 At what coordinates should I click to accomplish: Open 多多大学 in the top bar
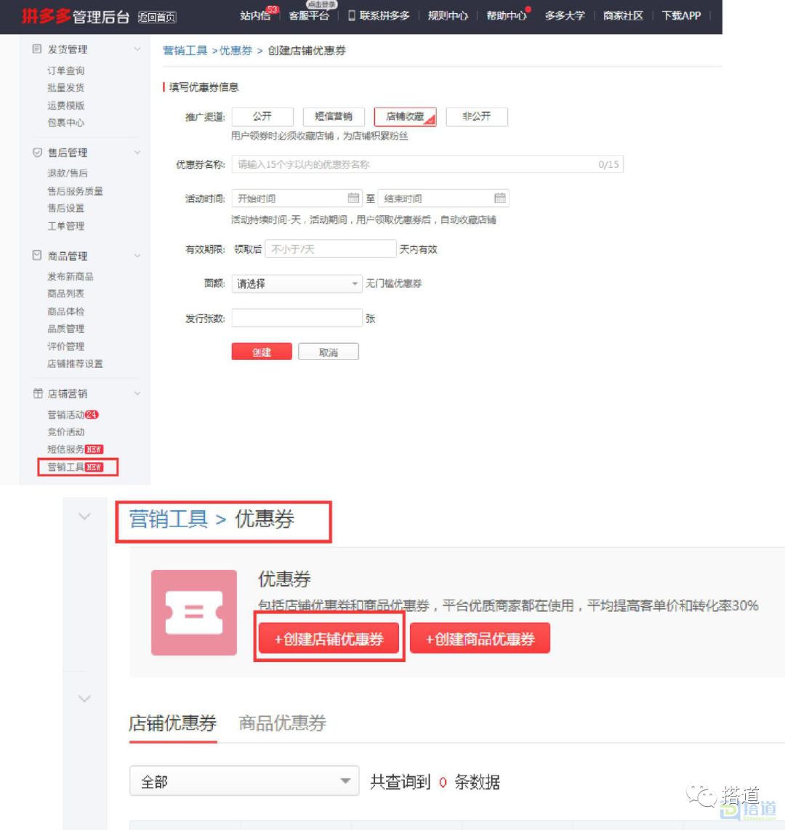pyautogui.click(x=565, y=16)
